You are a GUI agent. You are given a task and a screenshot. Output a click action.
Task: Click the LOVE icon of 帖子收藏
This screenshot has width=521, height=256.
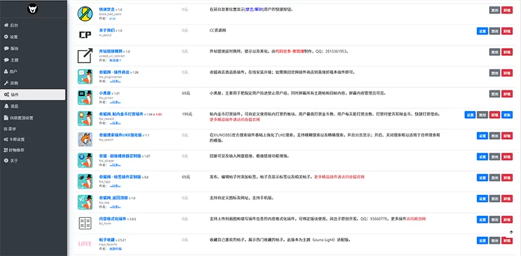coord(85,244)
